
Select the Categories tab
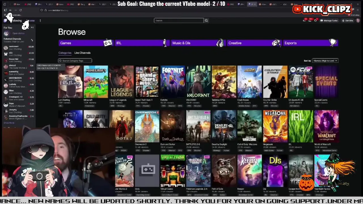(65, 53)
